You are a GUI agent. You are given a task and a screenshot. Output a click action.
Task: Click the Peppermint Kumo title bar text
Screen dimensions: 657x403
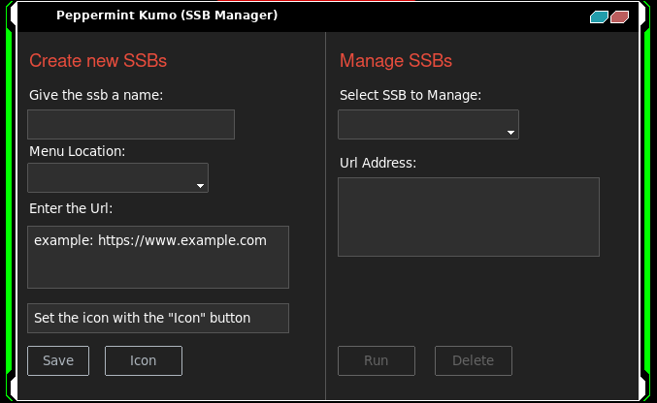coord(167,15)
